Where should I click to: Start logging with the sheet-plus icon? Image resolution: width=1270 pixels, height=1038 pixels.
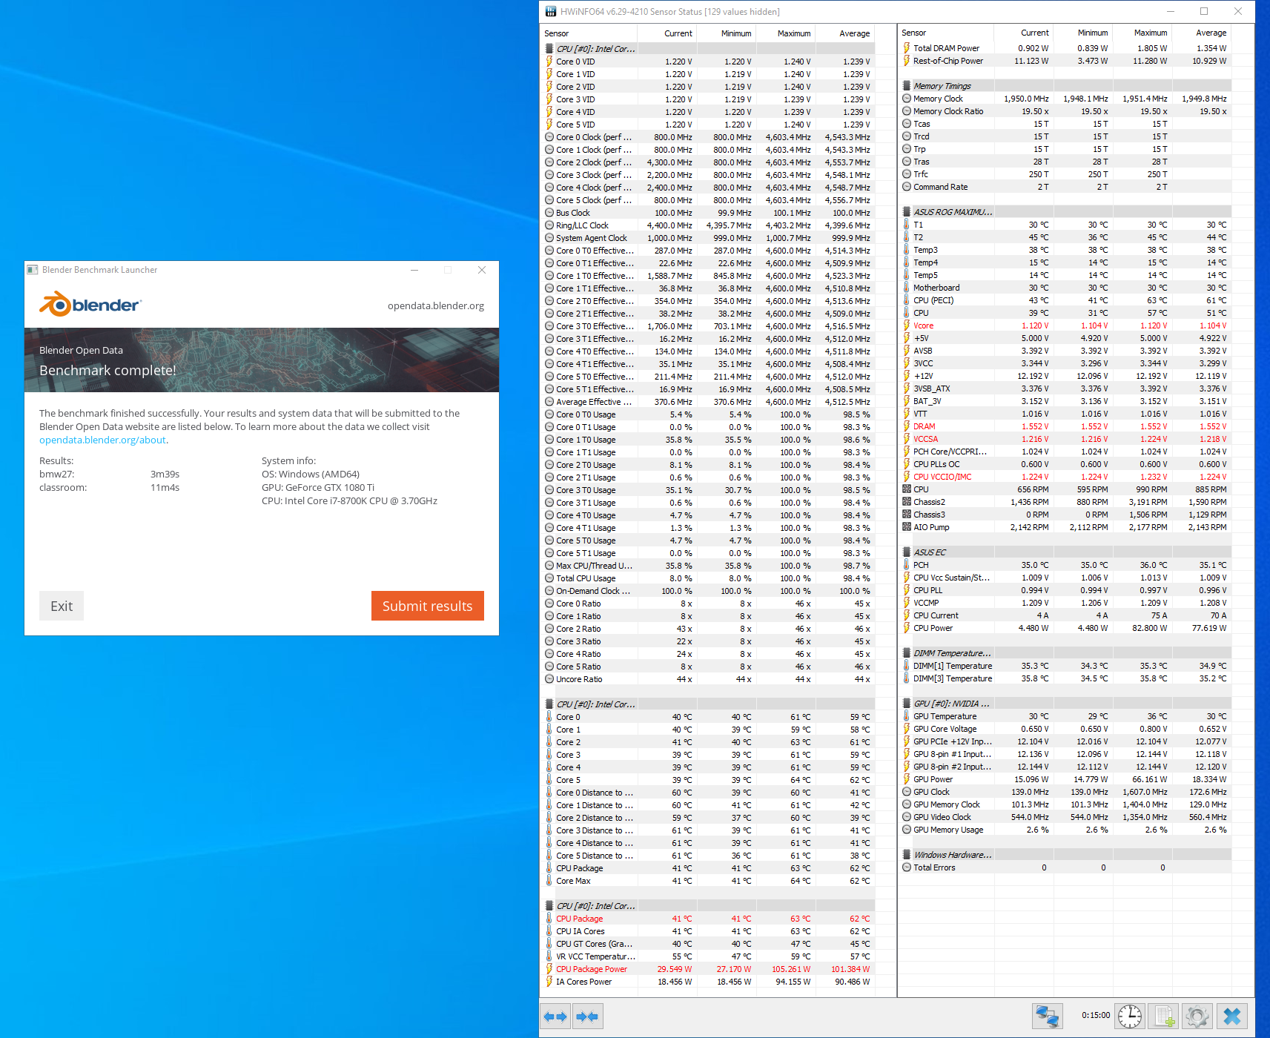tap(1164, 1016)
